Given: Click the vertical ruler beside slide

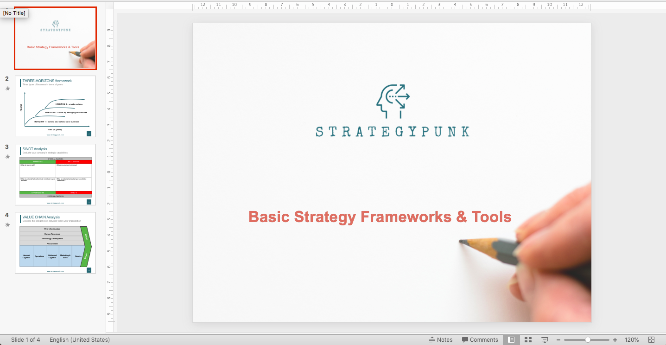Looking at the screenshot, I should click(x=110, y=172).
